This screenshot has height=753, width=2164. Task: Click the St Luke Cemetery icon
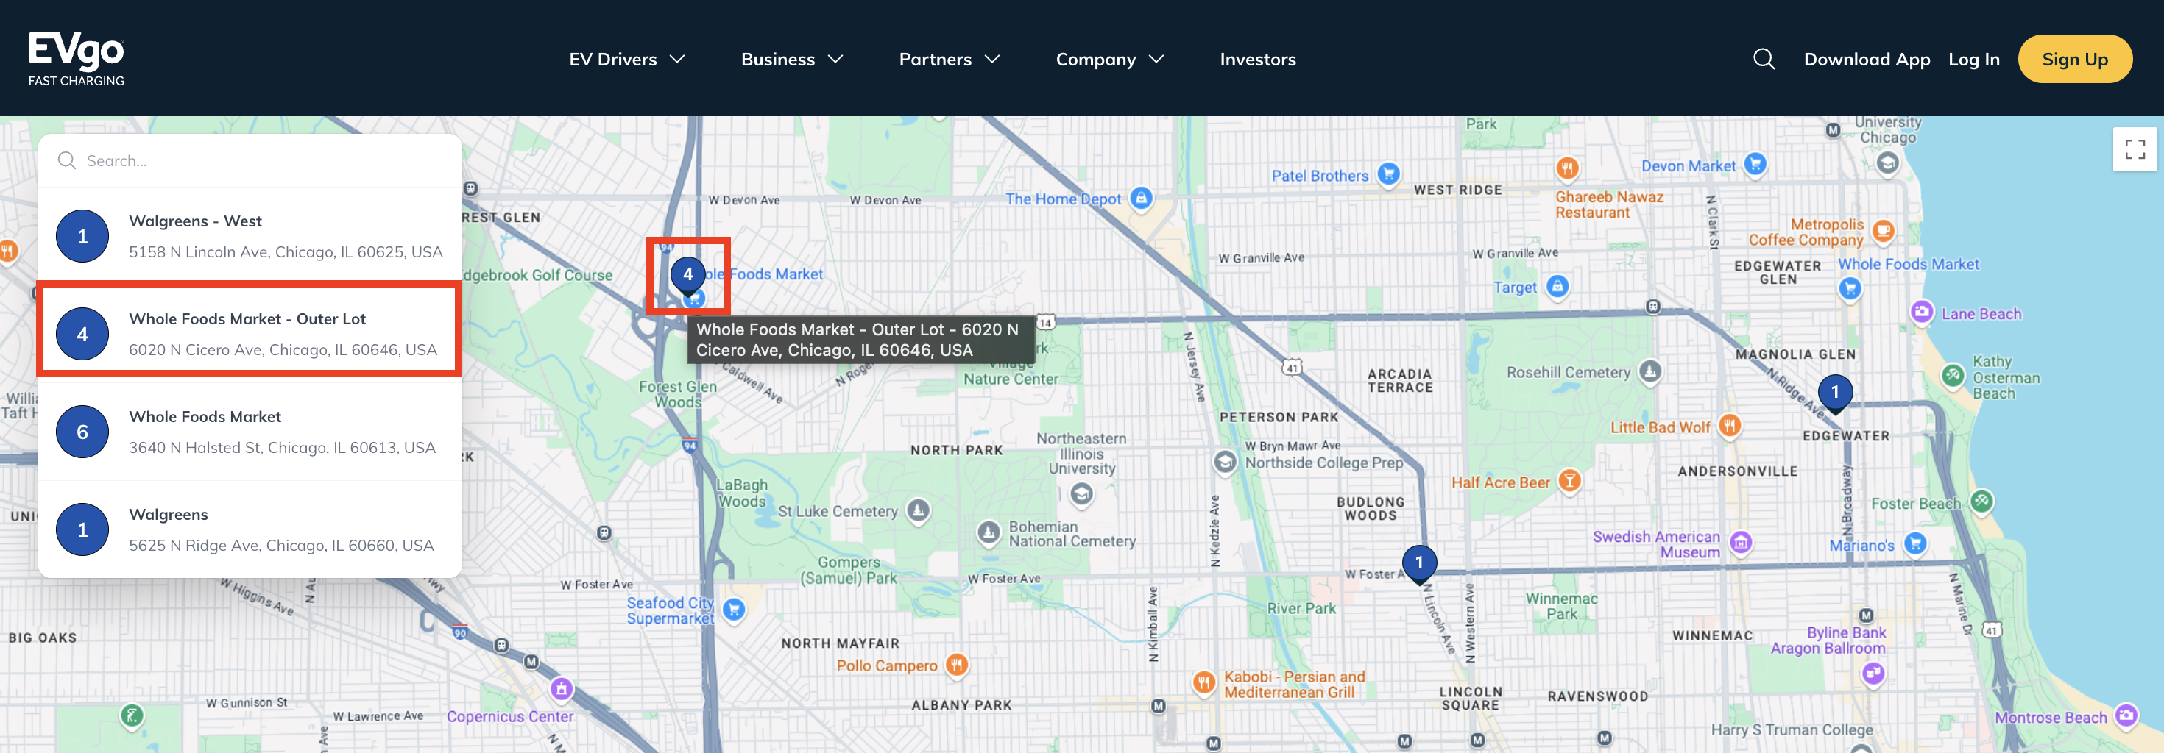[x=917, y=510]
